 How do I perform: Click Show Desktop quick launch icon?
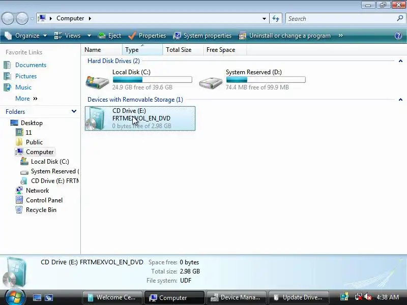37,297
